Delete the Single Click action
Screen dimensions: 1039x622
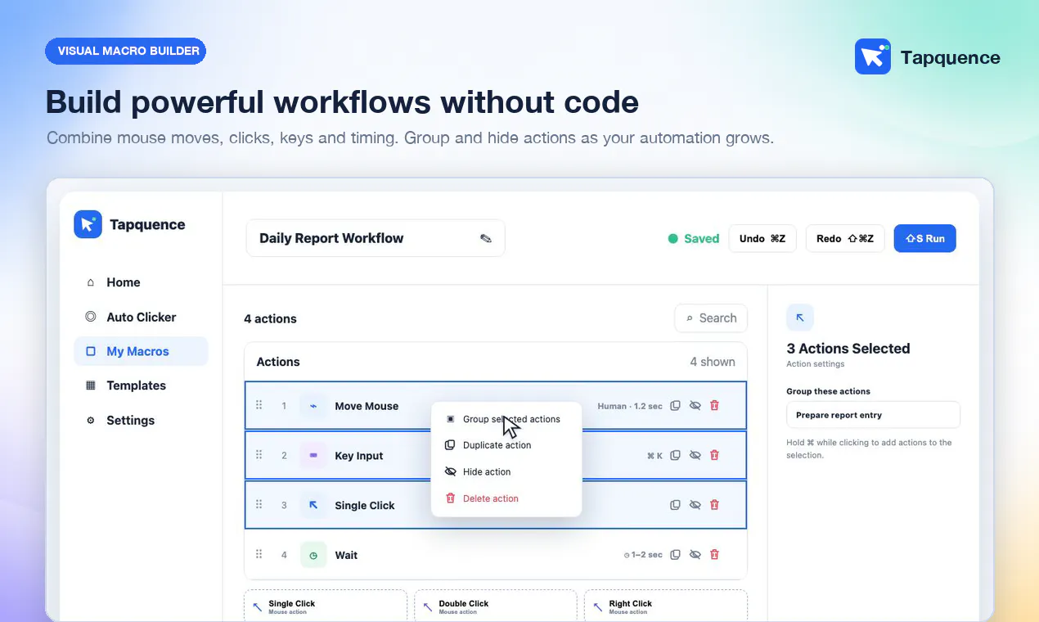click(x=714, y=506)
